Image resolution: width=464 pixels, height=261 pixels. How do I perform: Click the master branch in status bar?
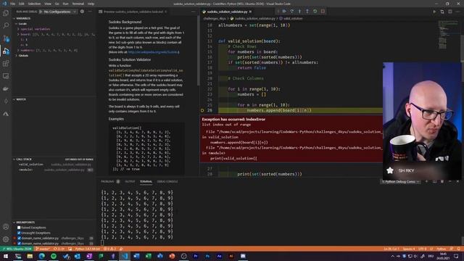[x=42, y=249]
